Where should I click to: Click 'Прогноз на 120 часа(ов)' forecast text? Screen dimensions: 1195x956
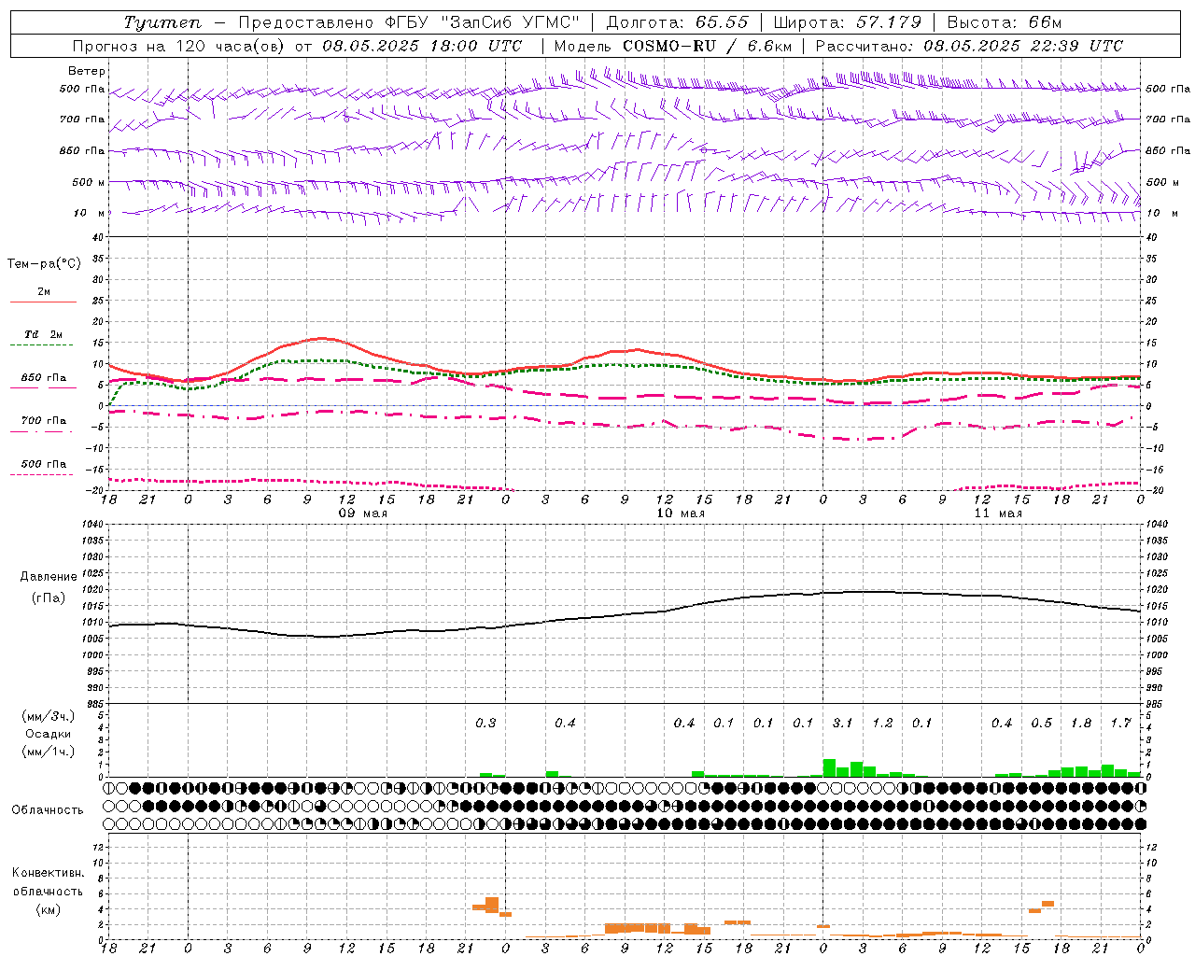(179, 46)
